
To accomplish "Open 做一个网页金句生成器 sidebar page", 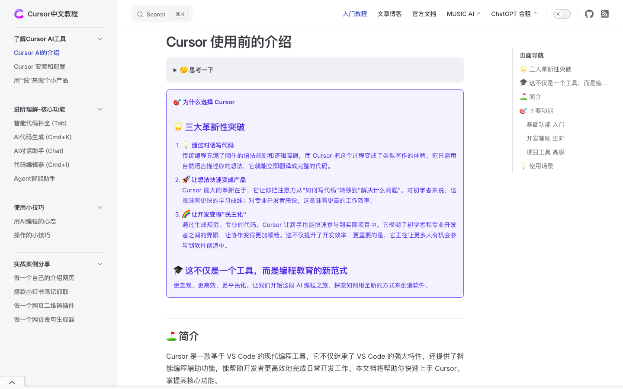I will [x=44, y=319].
